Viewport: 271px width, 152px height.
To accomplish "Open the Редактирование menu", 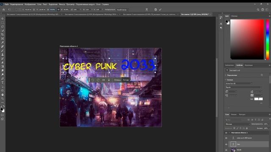I will coord(17,4).
